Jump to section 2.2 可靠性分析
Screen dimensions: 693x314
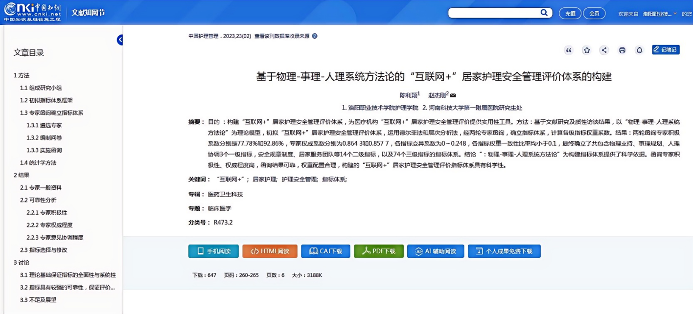pos(38,200)
